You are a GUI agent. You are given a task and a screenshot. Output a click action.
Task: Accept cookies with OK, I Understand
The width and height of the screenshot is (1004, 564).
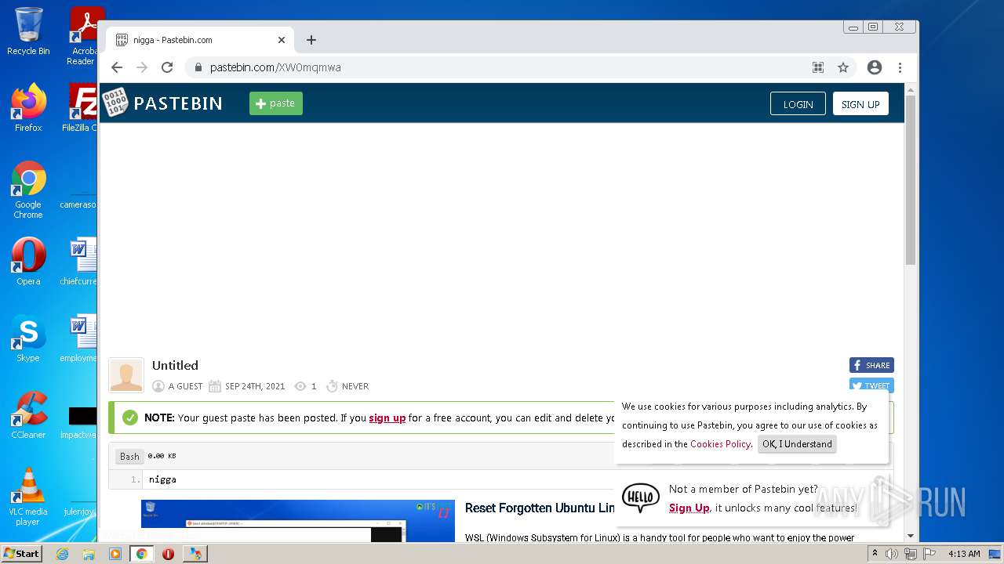pos(797,444)
